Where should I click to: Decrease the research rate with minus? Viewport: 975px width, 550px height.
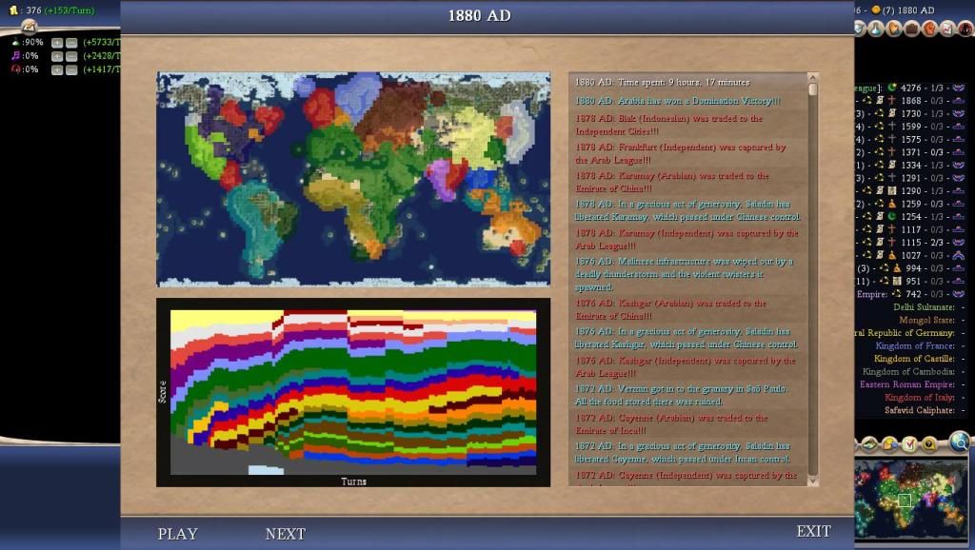pos(71,43)
